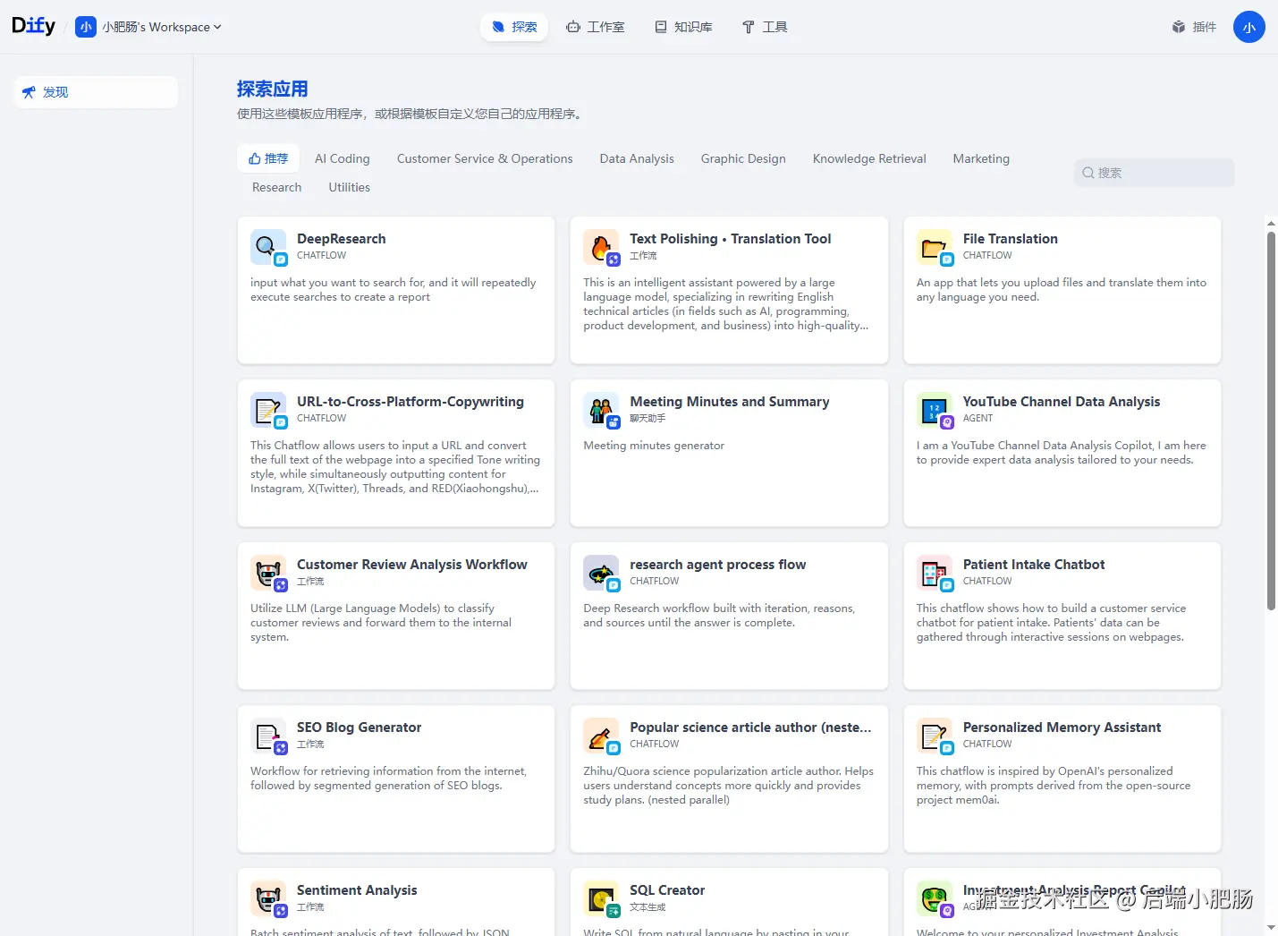Click SEO Blog Generator description text
Screen dimensions: 1278x936
(x=389, y=779)
